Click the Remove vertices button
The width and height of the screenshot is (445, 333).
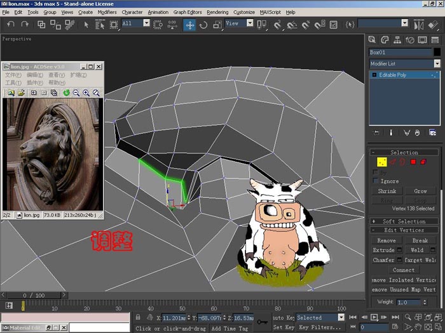coord(387,240)
